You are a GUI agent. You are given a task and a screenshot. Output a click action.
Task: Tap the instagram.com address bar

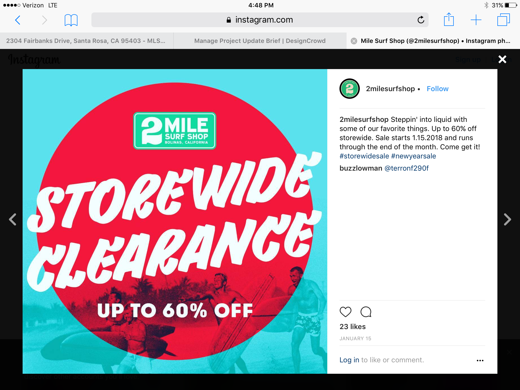pos(260,20)
